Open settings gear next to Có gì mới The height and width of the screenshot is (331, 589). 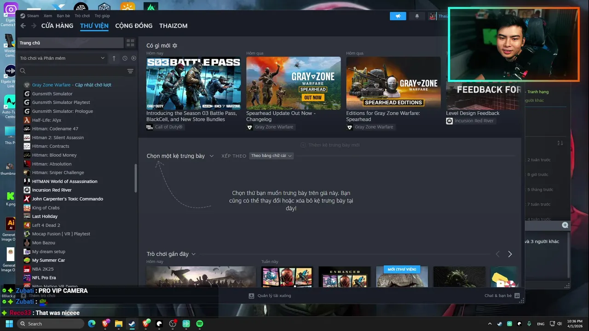tap(175, 46)
